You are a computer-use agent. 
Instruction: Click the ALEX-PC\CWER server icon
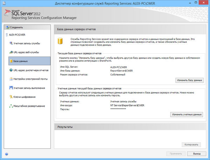7,35
